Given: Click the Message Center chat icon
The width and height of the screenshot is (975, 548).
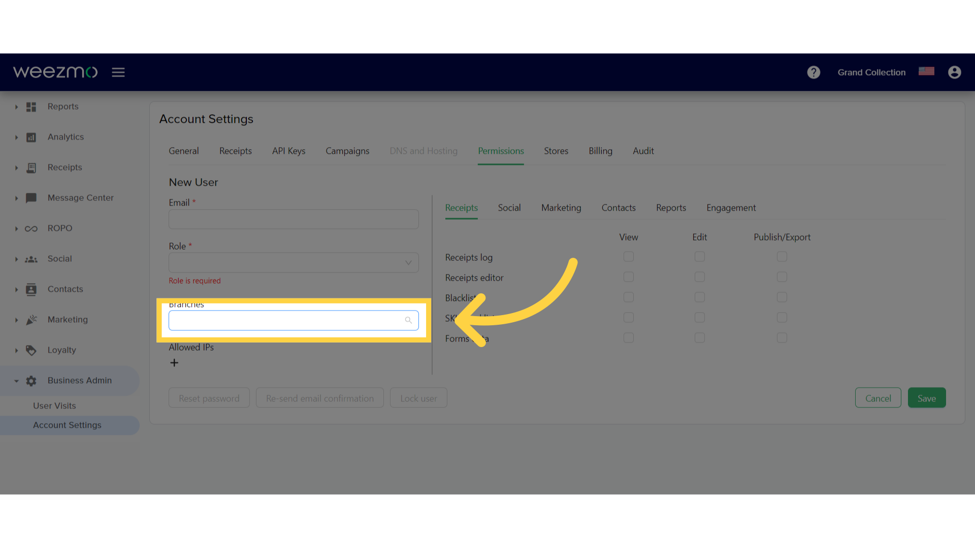Looking at the screenshot, I should [31, 198].
